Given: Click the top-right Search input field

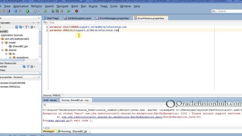Looking at the screenshot, I should 230,11.
